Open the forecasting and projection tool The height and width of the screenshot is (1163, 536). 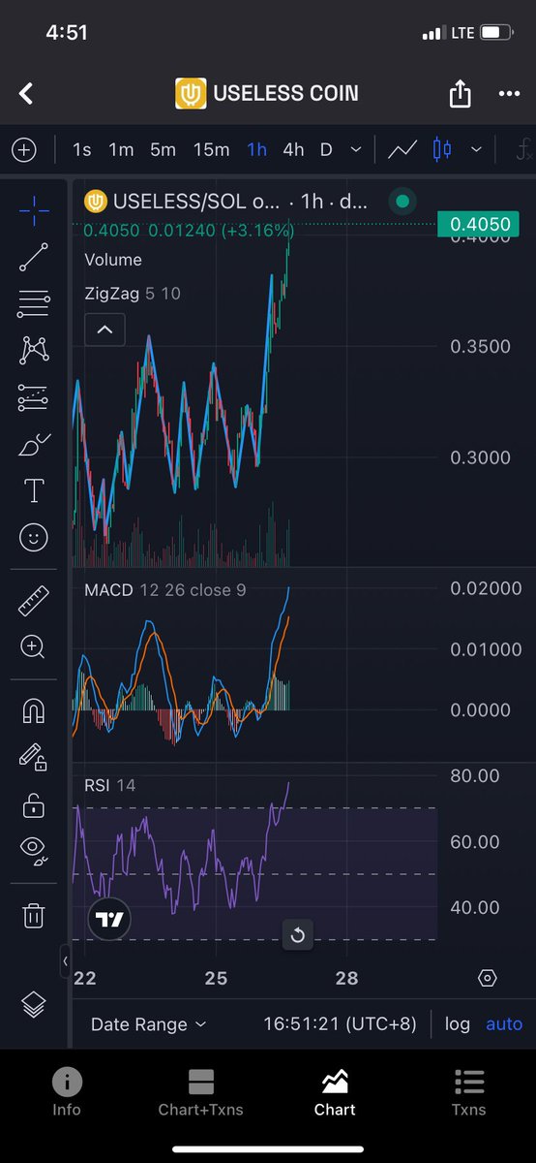pyautogui.click(x=34, y=396)
